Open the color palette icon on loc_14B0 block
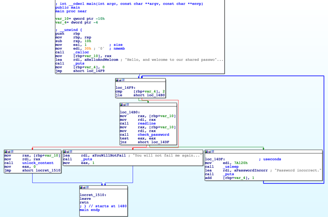 coord(121,105)
